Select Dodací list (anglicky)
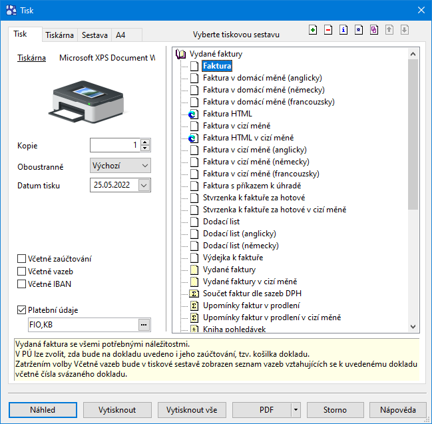This screenshot has height=424, width=432. [x=240, y=234]
